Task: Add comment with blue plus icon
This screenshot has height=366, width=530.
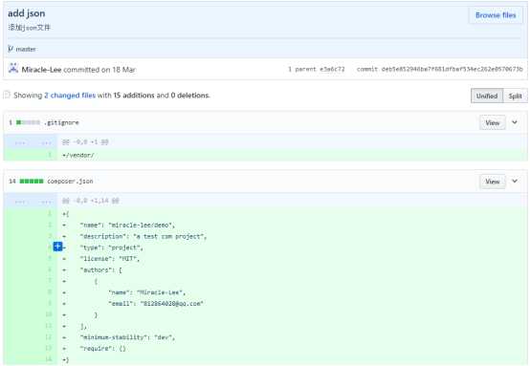Action: coord(57,247)
